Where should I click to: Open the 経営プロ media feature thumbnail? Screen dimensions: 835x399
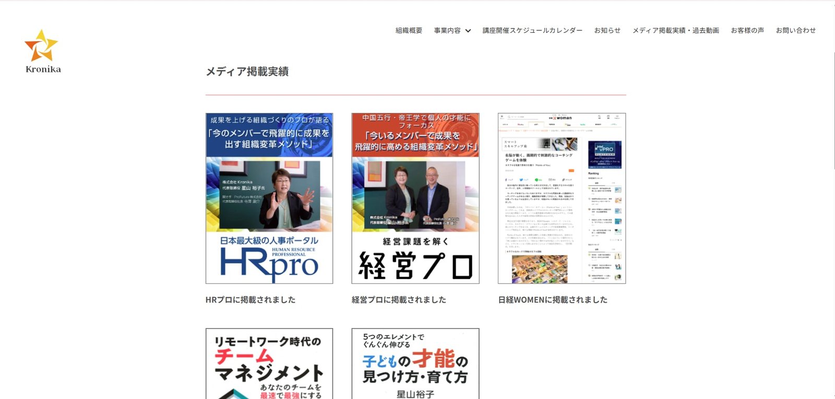(415, 198)
